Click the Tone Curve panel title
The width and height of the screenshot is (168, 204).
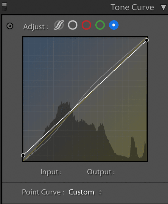click(132, 7)
